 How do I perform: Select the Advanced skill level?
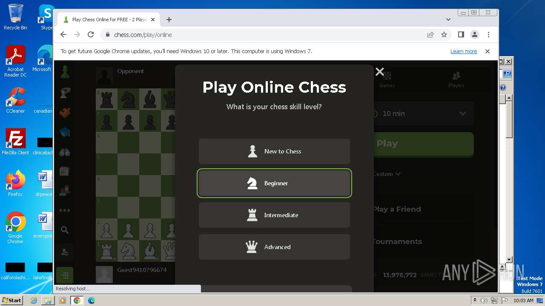274,247
